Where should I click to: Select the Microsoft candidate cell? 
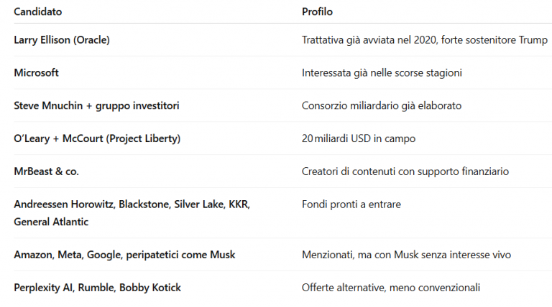pyautogui.click(x=36, y=72)
